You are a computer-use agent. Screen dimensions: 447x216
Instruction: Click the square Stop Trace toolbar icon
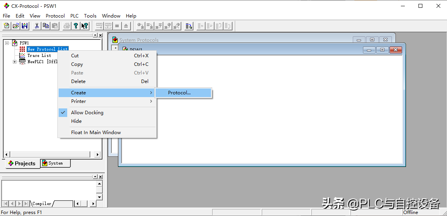[117, 26]
